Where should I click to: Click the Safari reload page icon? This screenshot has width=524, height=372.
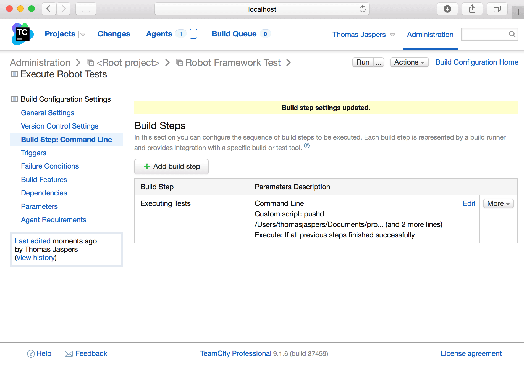click(x=362, y=9)
